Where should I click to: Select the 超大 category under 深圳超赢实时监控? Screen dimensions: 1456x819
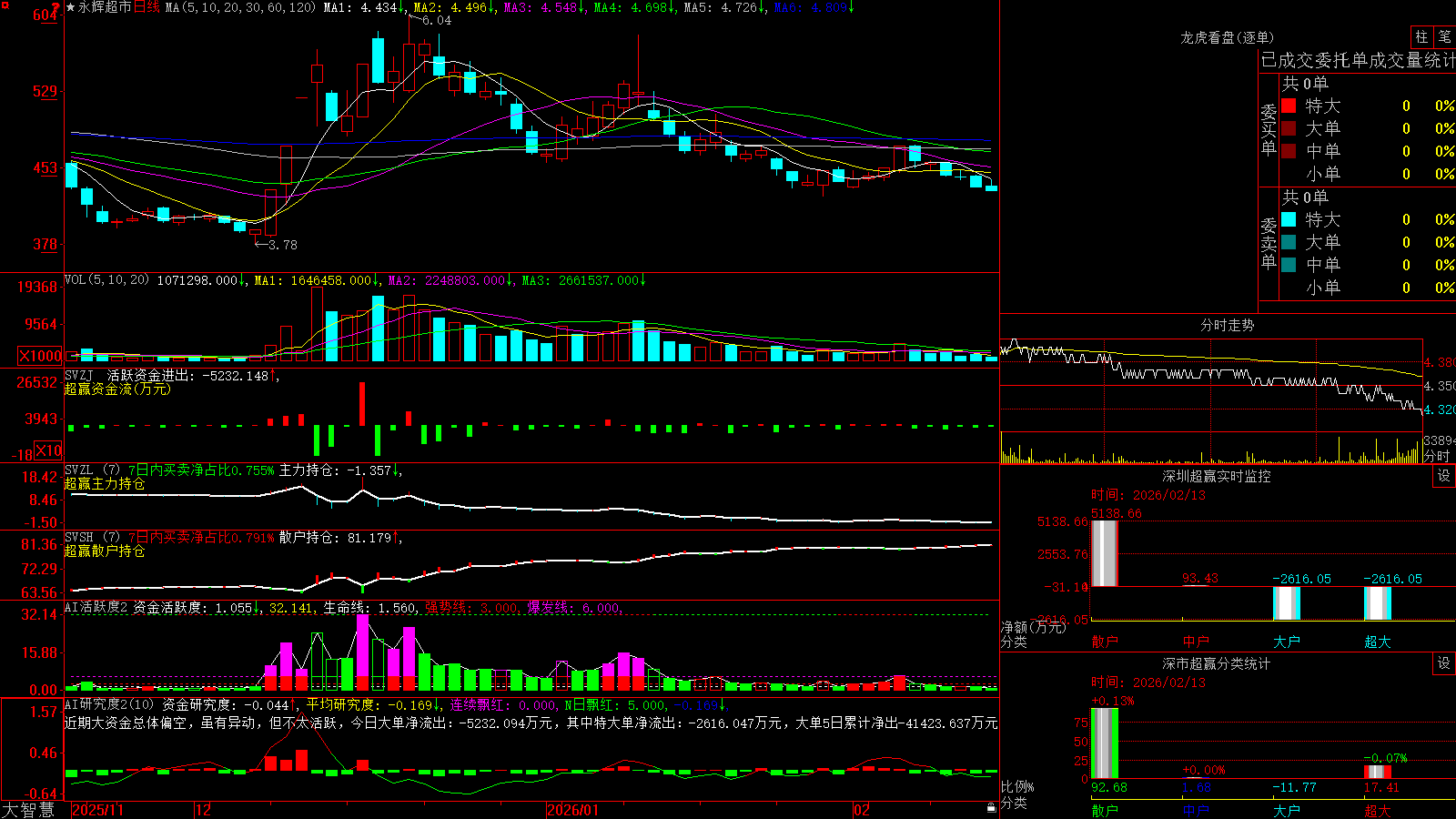coord(1378,642)
